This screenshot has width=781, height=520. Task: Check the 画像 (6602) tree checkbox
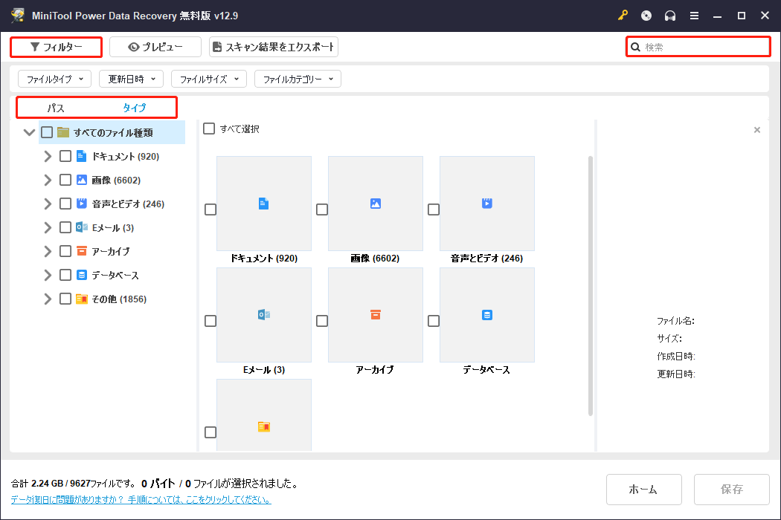(65, 180)
